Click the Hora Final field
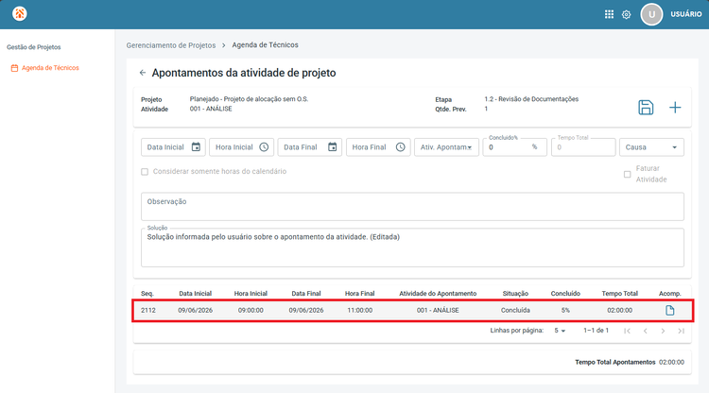The height and width of the screenshot is (393, 709). (378, 147)
